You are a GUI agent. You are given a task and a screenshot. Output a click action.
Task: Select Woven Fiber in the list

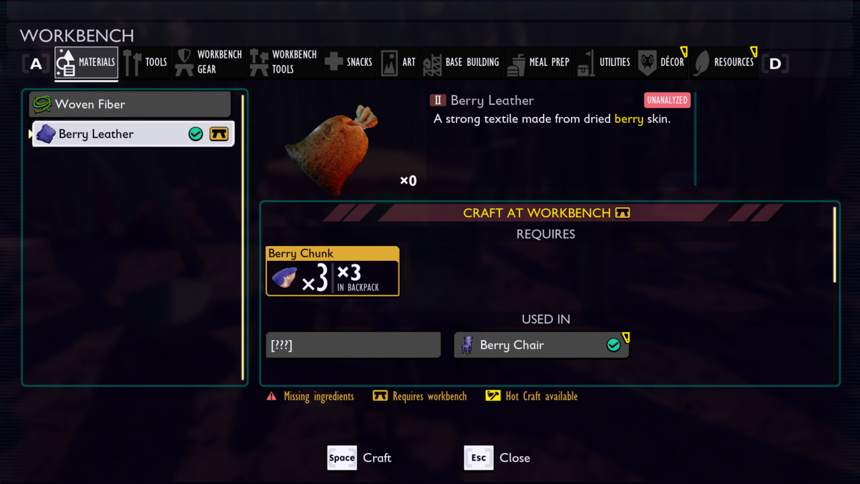(130, 104)
